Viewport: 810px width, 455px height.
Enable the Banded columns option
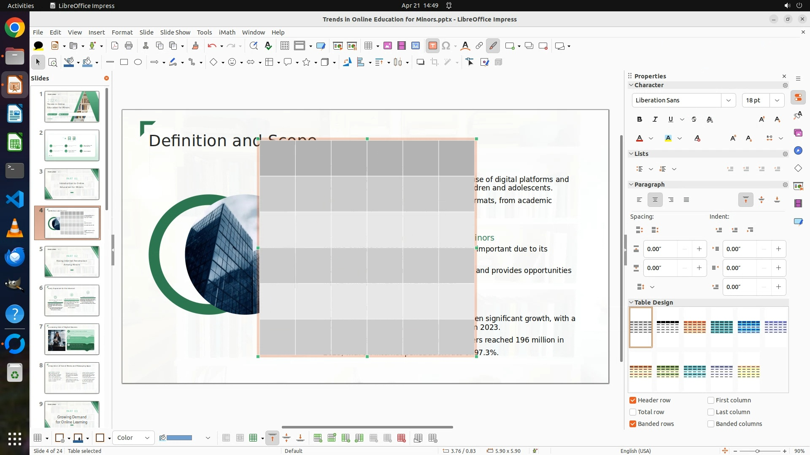pos(711,424)
